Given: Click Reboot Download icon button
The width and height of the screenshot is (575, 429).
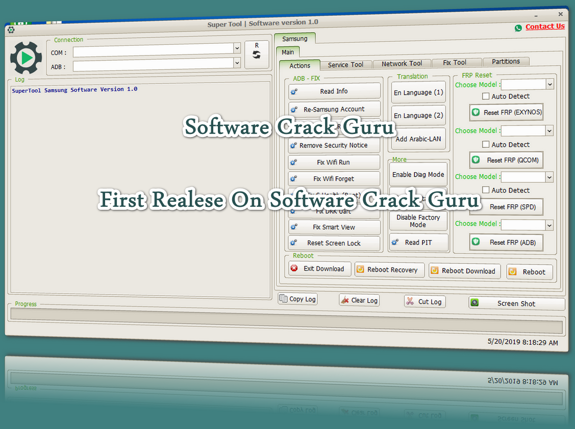Looking at the screenshot, I should pyautogui.click(x=465, y=271).
